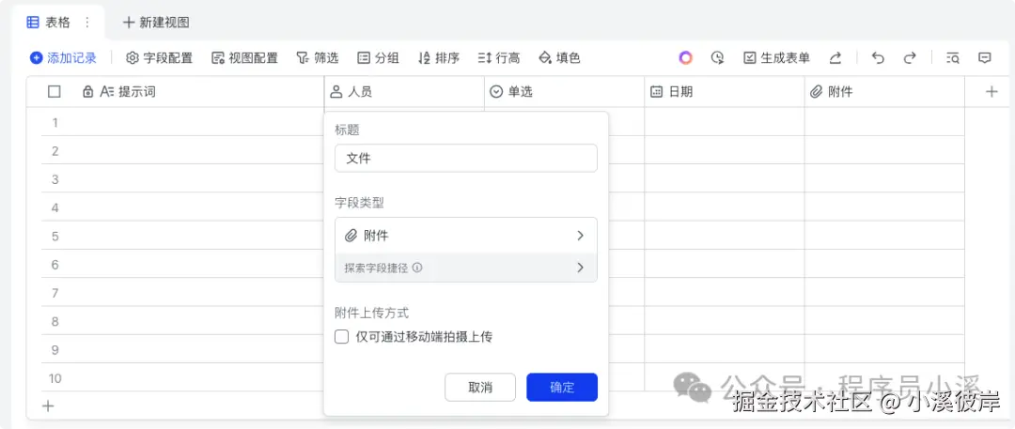
Task: Click 新建视图 to add a view
Action: (x=156, y=22)
